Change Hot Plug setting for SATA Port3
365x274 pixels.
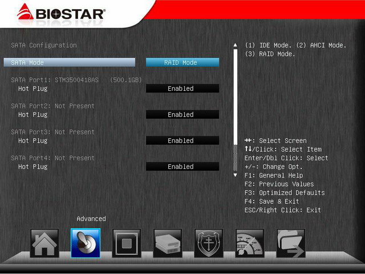point(182,140)
